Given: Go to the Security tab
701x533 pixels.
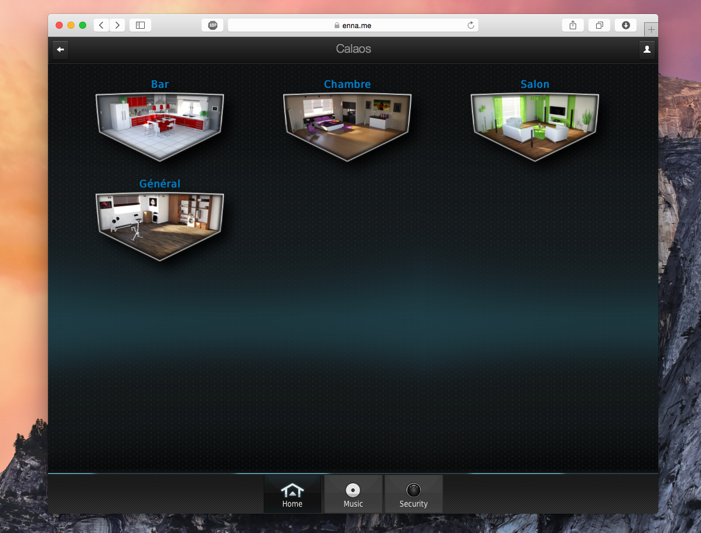Looking at the screenshot, I should tap(413, 495).
